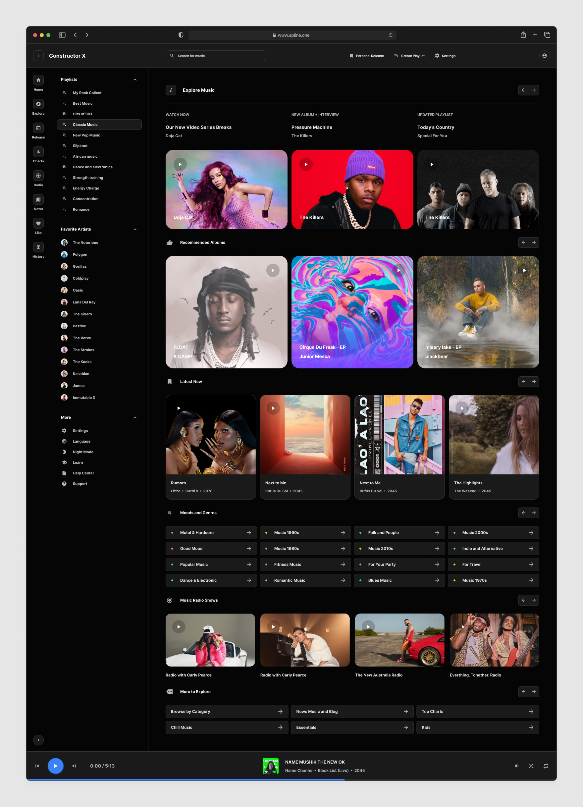Go to next More to Explore page
Viewport: 583px width, 807px height.
[534, 692]
